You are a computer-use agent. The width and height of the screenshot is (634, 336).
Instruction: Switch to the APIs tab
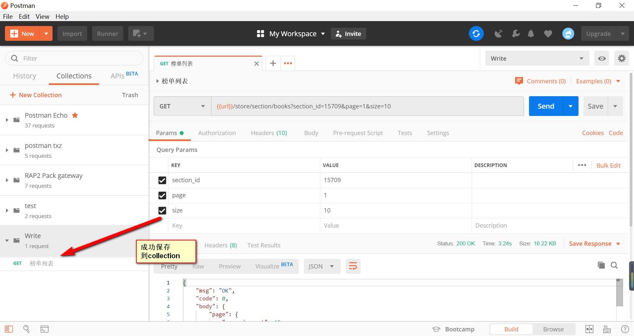pyautogui.click(x=124, y=75)
